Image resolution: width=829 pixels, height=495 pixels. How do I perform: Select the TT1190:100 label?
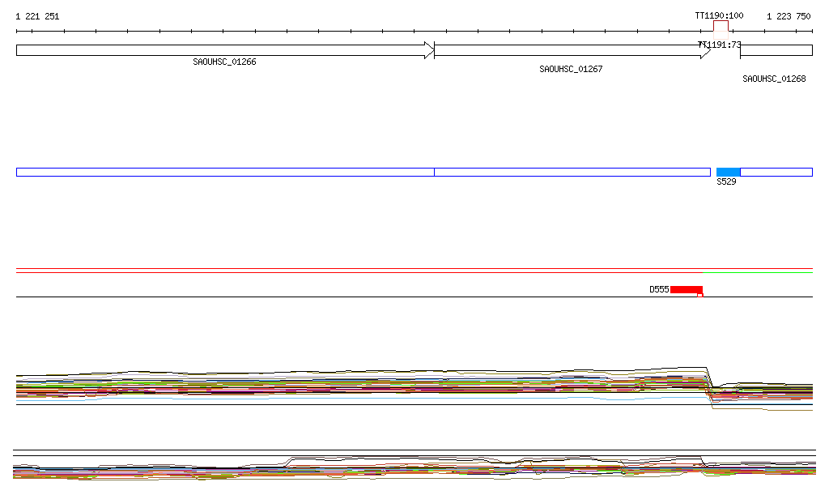[719, 16]
